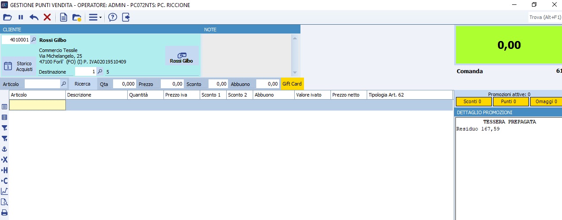
Task: Open help question mark icon
Action: pyautogui.click(x=113, y=17)
